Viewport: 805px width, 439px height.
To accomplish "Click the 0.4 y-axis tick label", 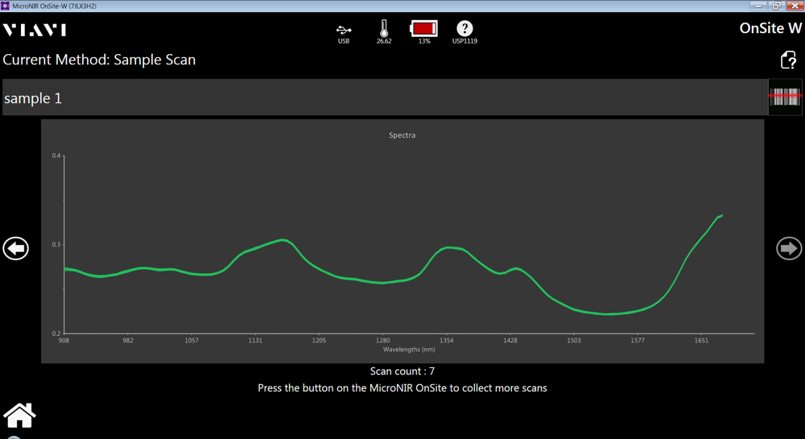I will [56, 155].
